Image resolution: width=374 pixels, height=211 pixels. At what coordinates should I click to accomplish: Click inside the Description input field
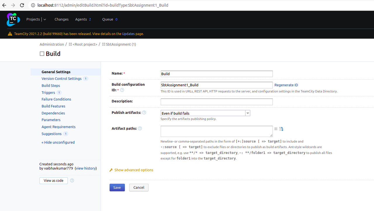click(x=216, y=102)
